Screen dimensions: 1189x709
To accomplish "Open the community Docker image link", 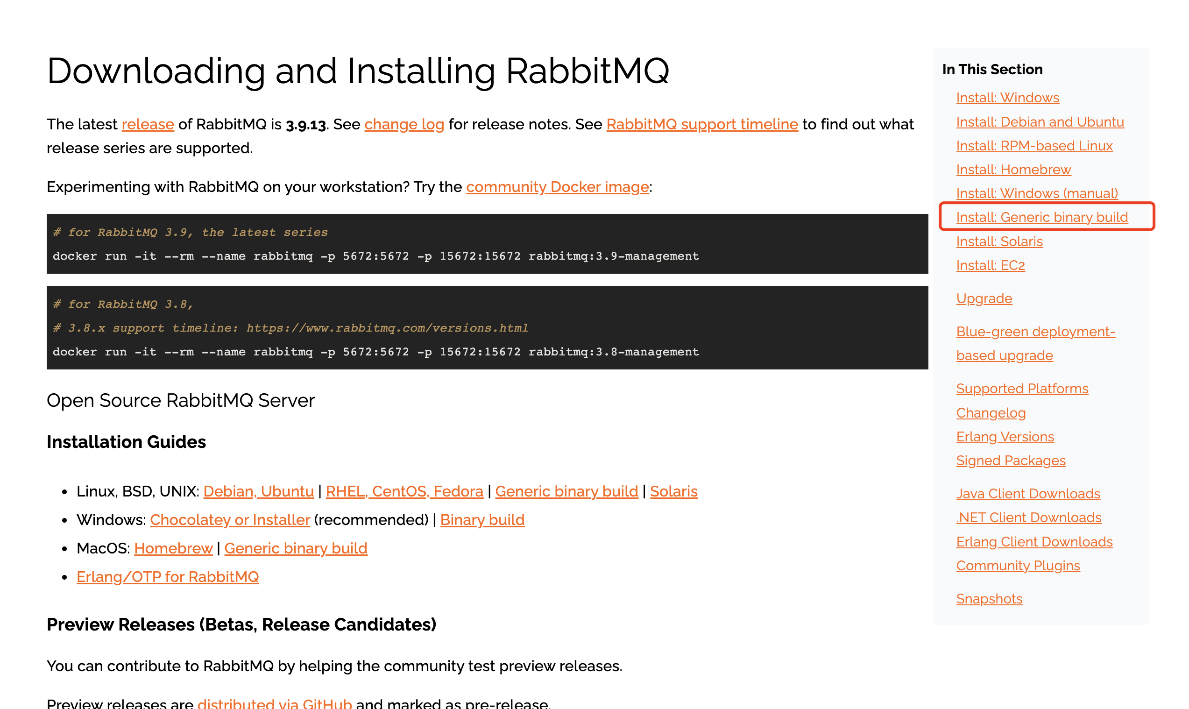I will click(x=558, y=187).
